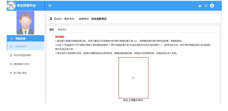Open 进入网上报名 menu item

coord(26,73)
